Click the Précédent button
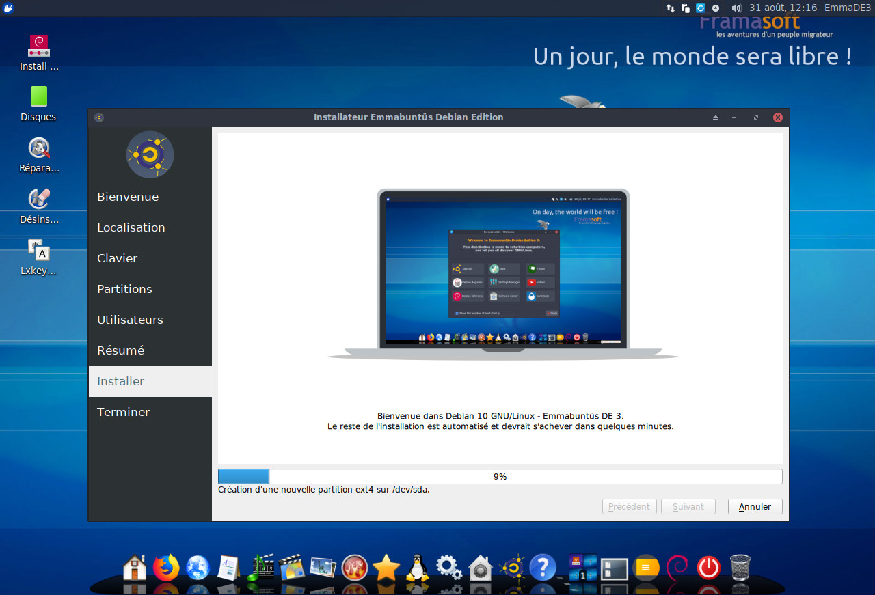The height and width of the screenshot is (595, 875). (x=630, y=506)
